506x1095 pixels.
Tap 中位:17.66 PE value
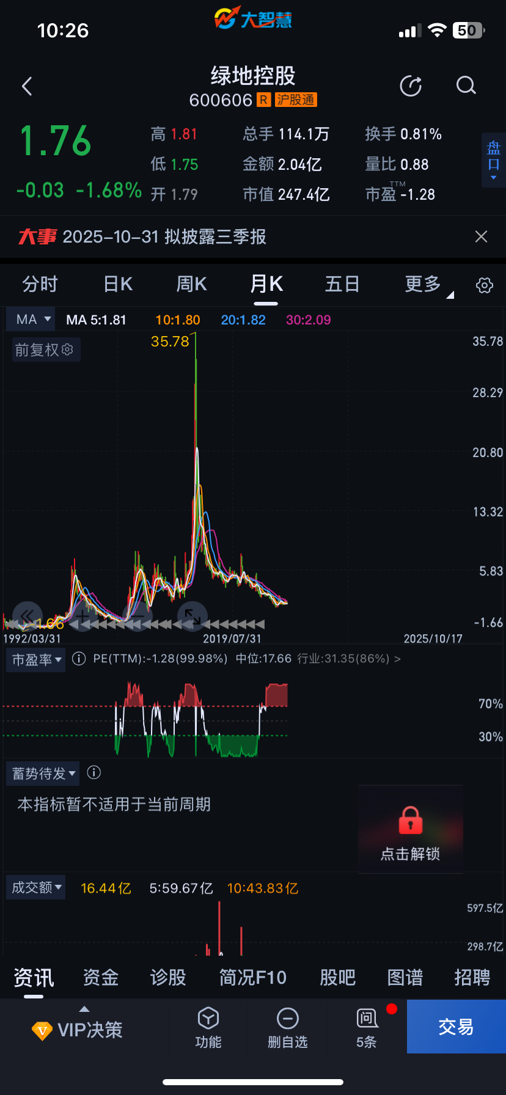coord(263,659)
